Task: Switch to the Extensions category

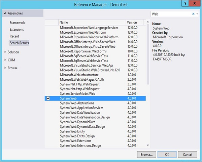Action: [x=17, y=30]
